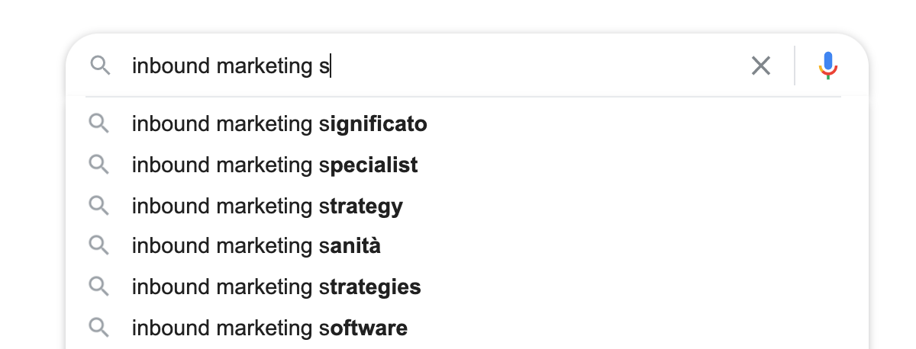Open the 'inbound marketing sanità' suggestion
The image size is (916, 349).
coord(467,246)
